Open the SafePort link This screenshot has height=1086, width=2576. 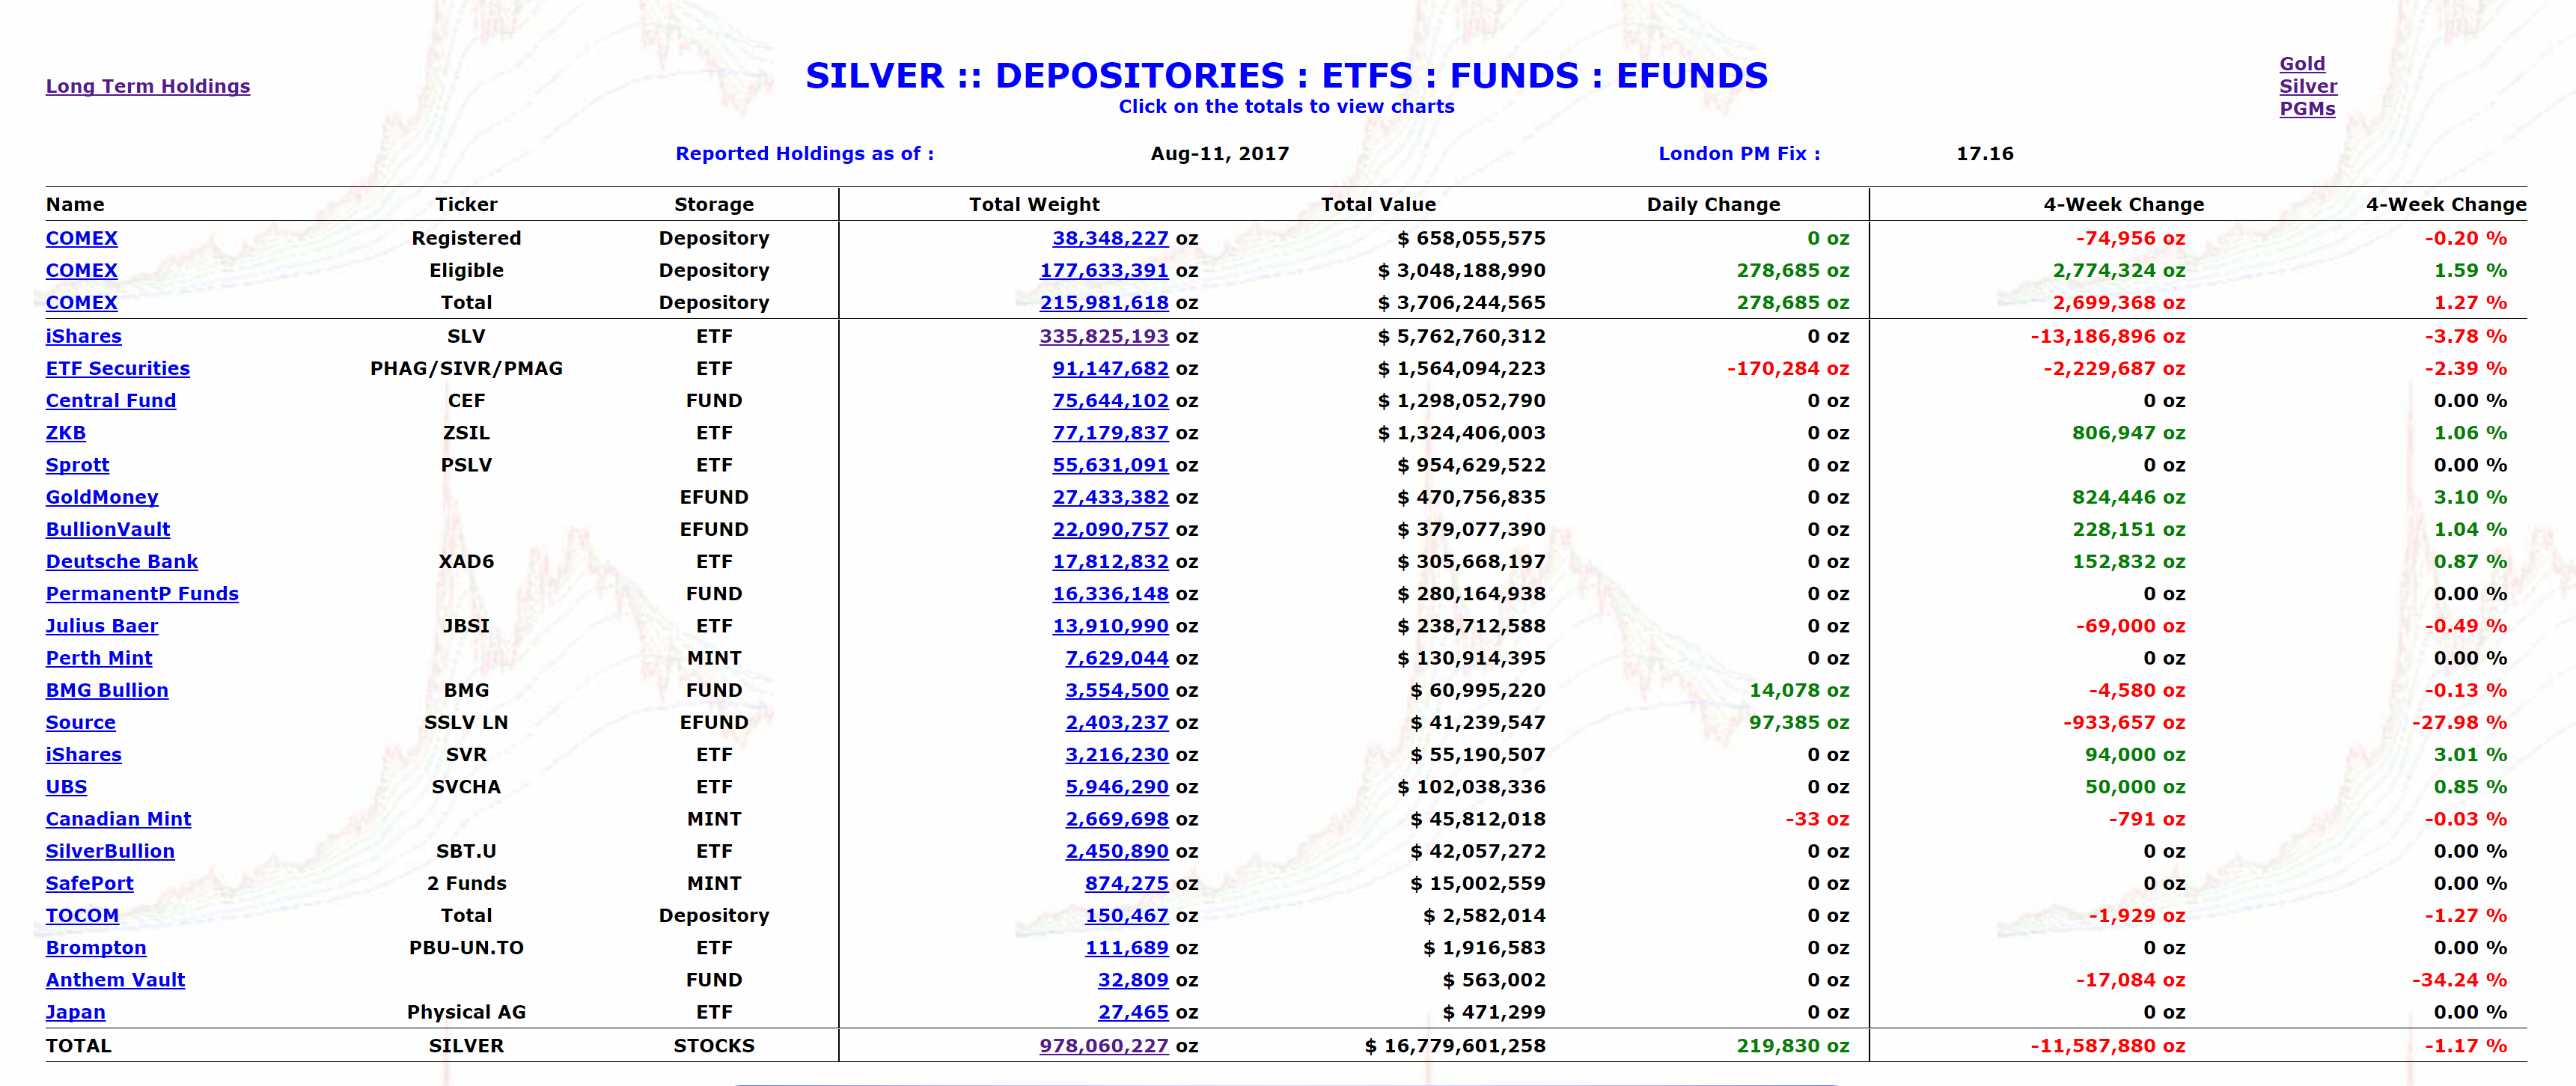point(90,883)
